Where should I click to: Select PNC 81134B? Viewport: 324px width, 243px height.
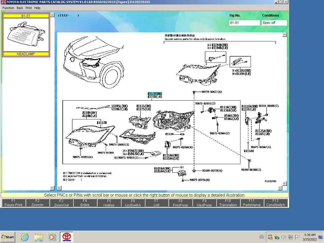tap(249, 151)
